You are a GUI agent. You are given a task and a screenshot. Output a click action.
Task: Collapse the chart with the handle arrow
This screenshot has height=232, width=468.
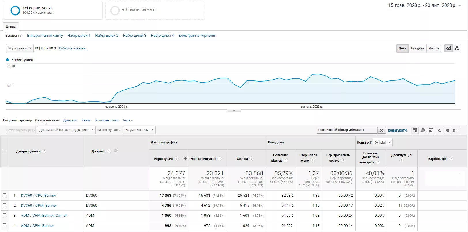[x=234, y=110]
